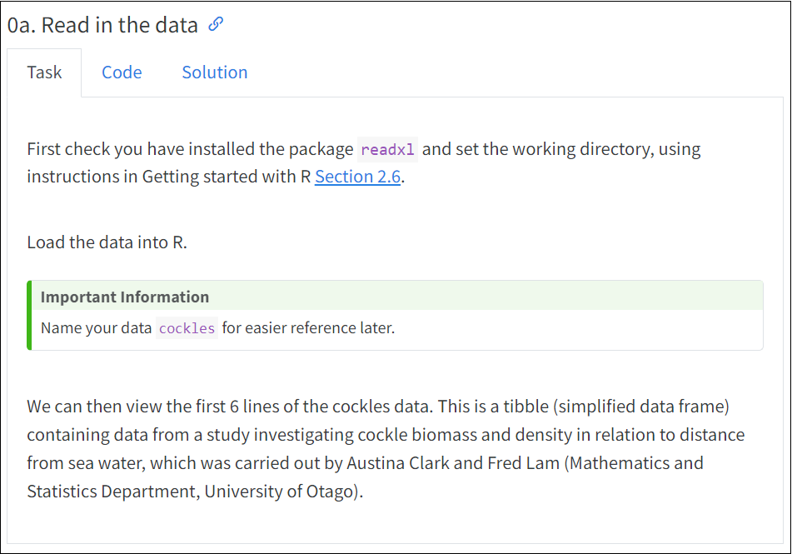Click the Important Information callout header

pyautogui.click(x=397, y=297)
